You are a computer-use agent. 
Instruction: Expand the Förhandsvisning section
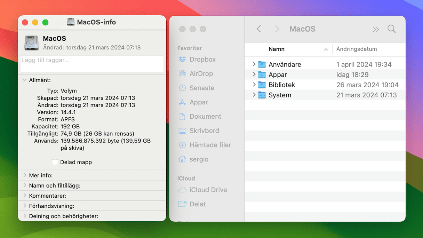(25, 206)
